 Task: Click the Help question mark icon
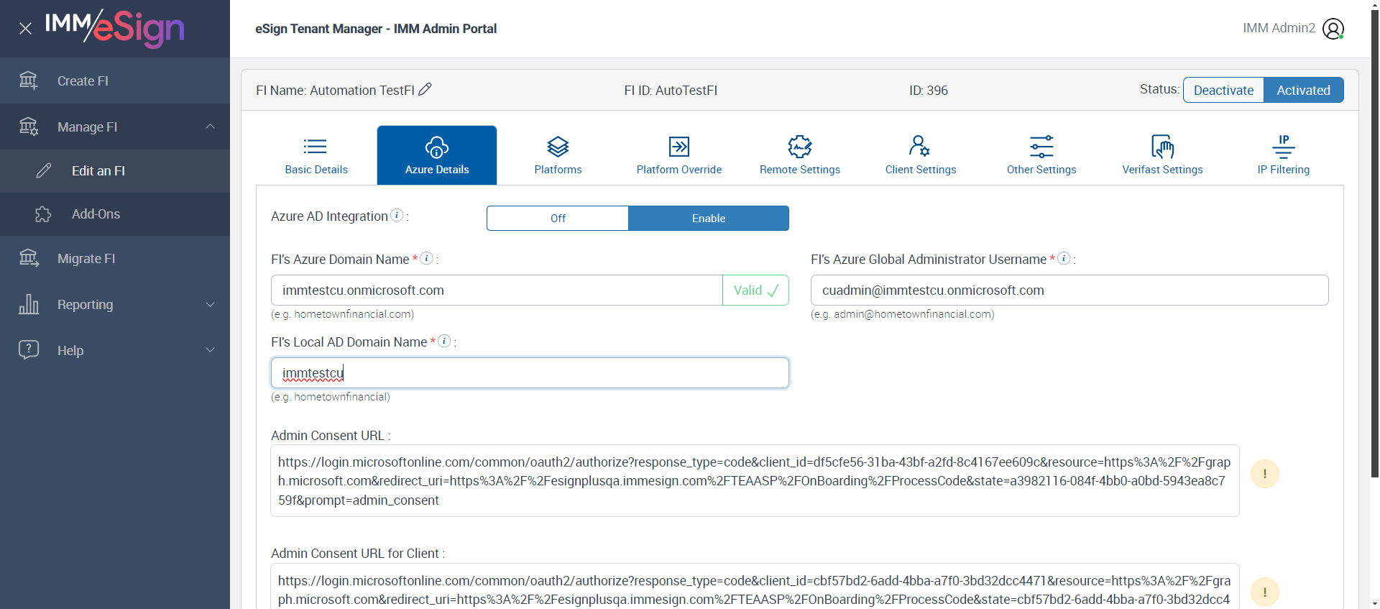click(29, 350)
